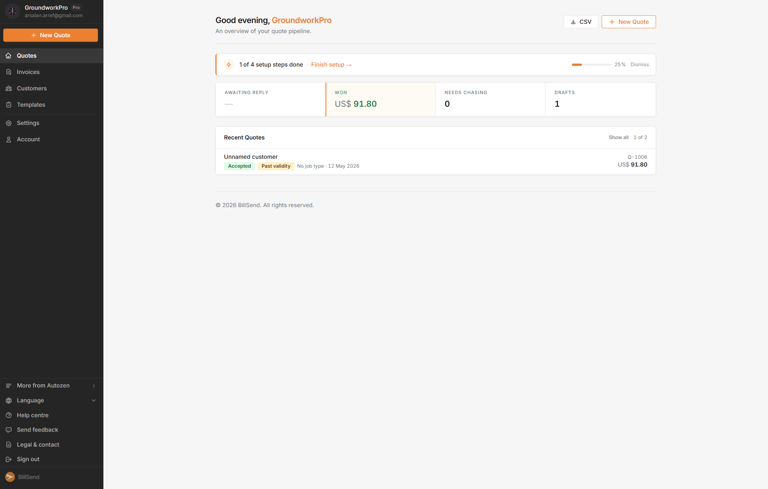The width and height of the screenshot is (768, 489).
Task: Open Help centre
Action: (x=52, y=415)
